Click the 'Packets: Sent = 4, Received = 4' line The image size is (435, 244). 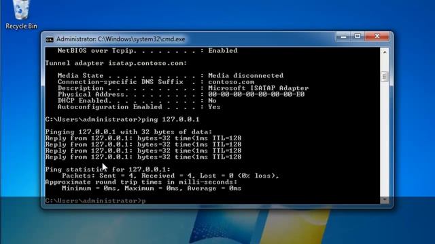pos(171,176)
